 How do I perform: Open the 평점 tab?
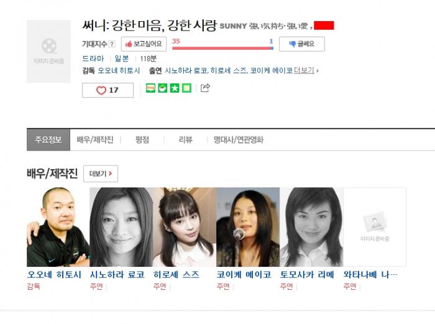(142, 140)
